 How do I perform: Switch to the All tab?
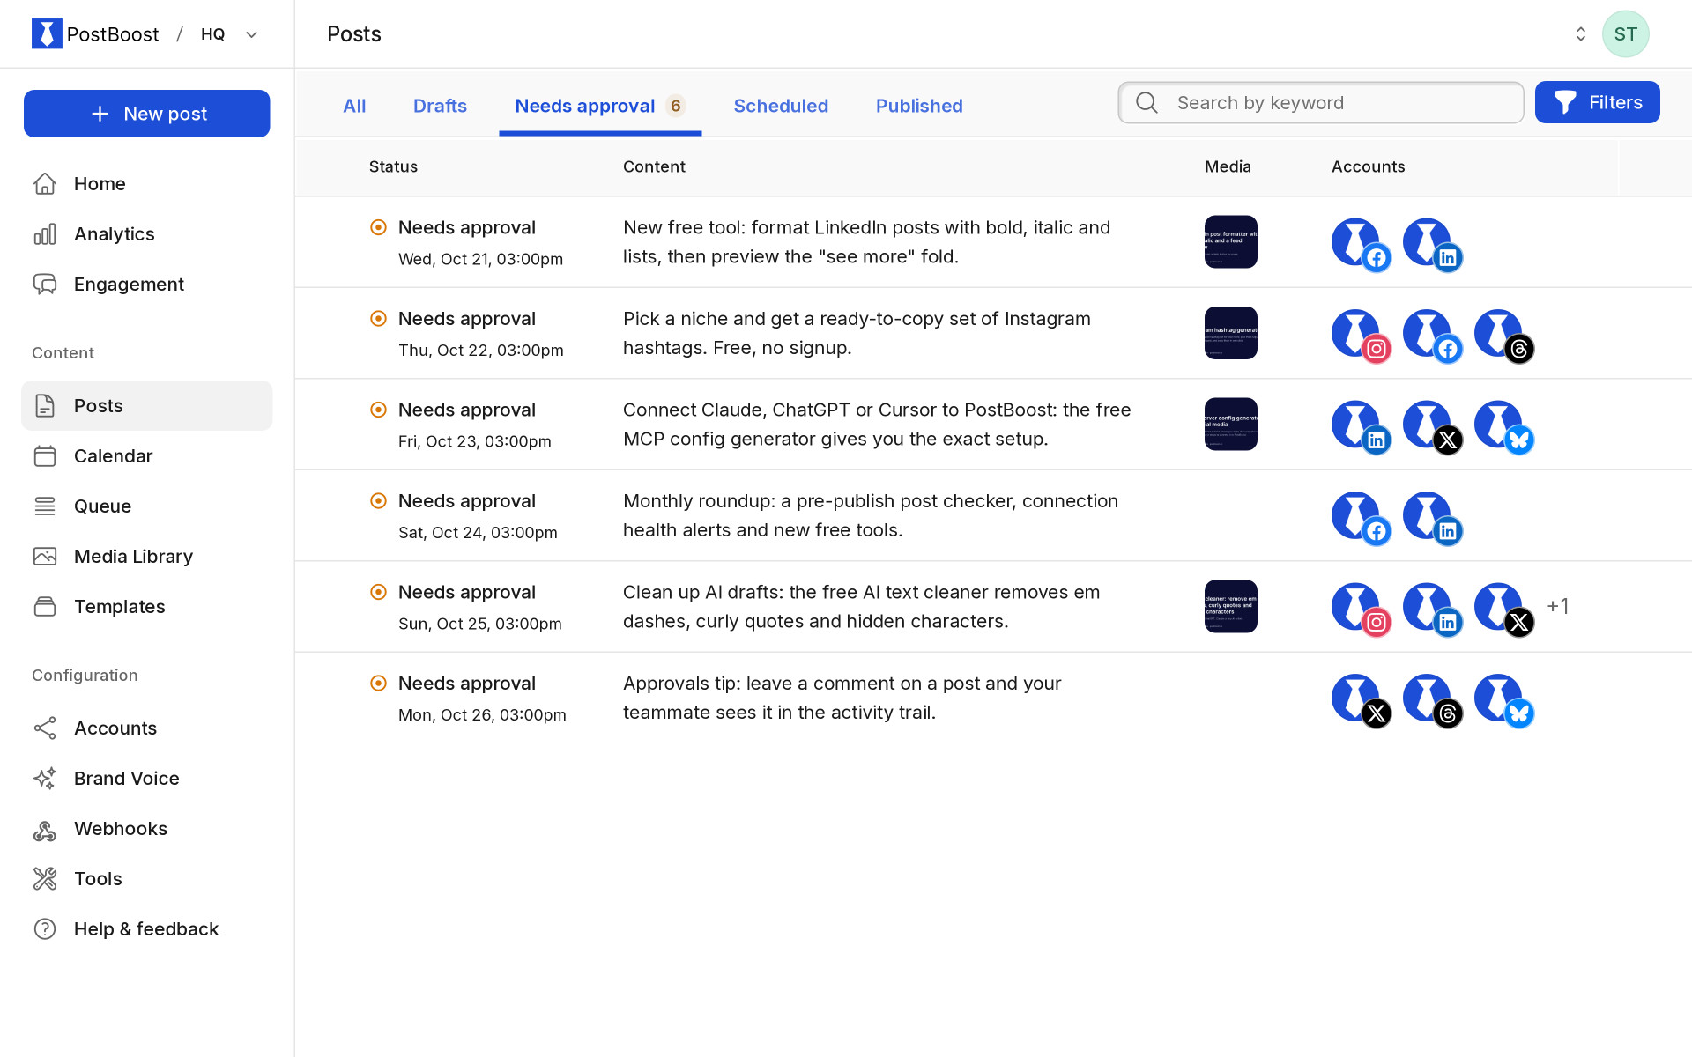click(x=354, y=106)
